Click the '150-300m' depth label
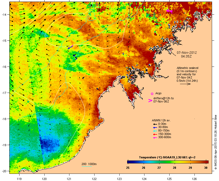Viewport: 219px width, 181px height. tap(165, 134)
